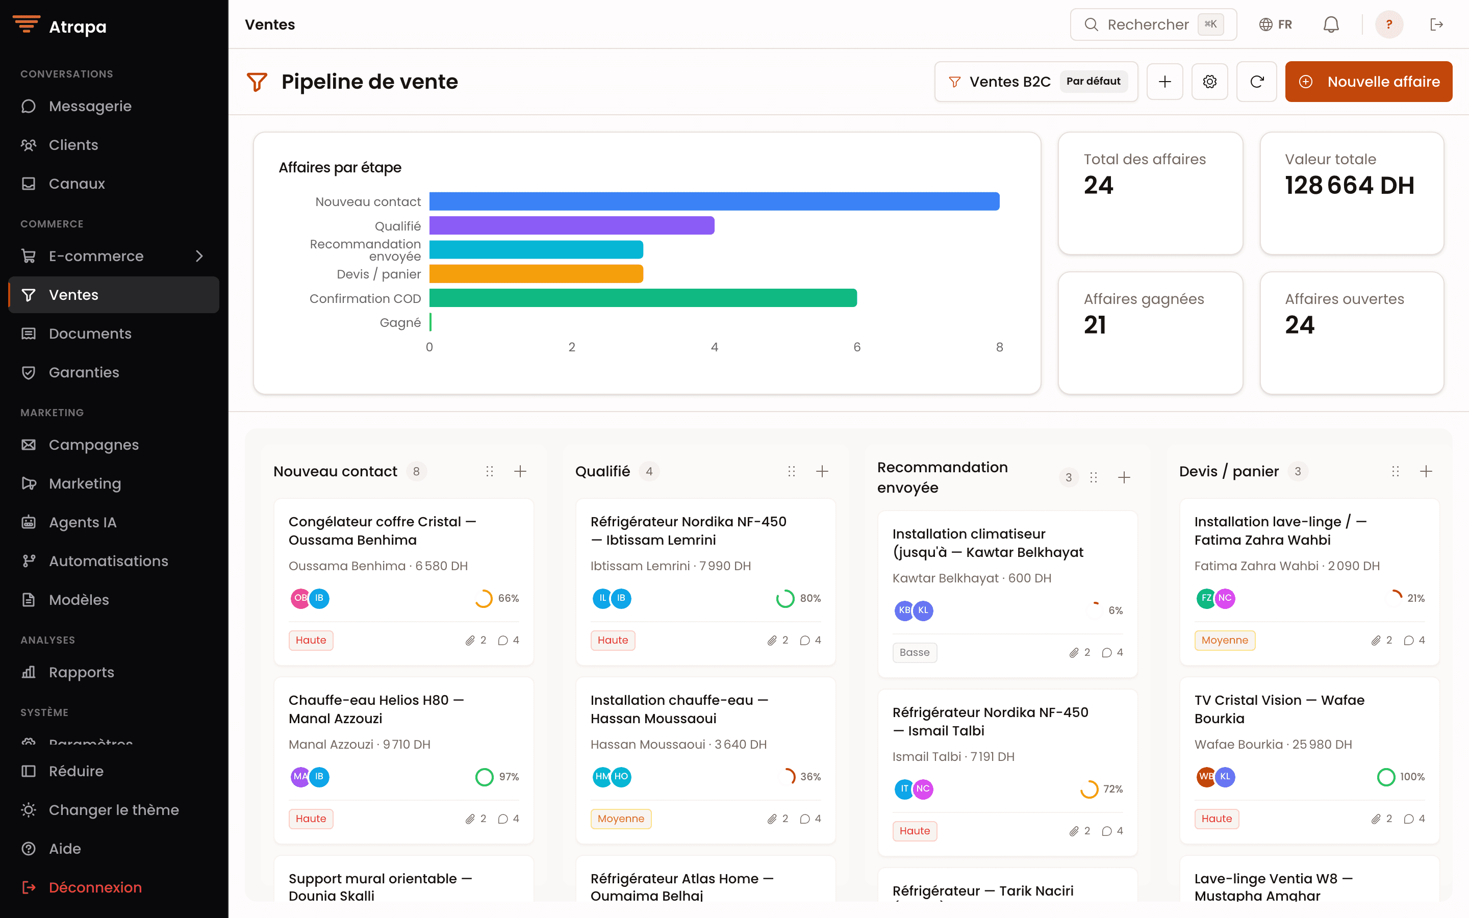1469x918 pixels.
Task: Open the question-mark user avatar
Action: coord(1389,24)
